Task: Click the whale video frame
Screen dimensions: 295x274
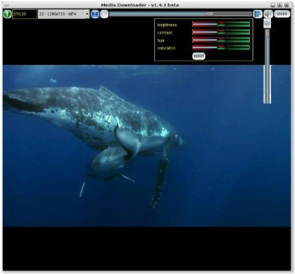Action: 147,146
